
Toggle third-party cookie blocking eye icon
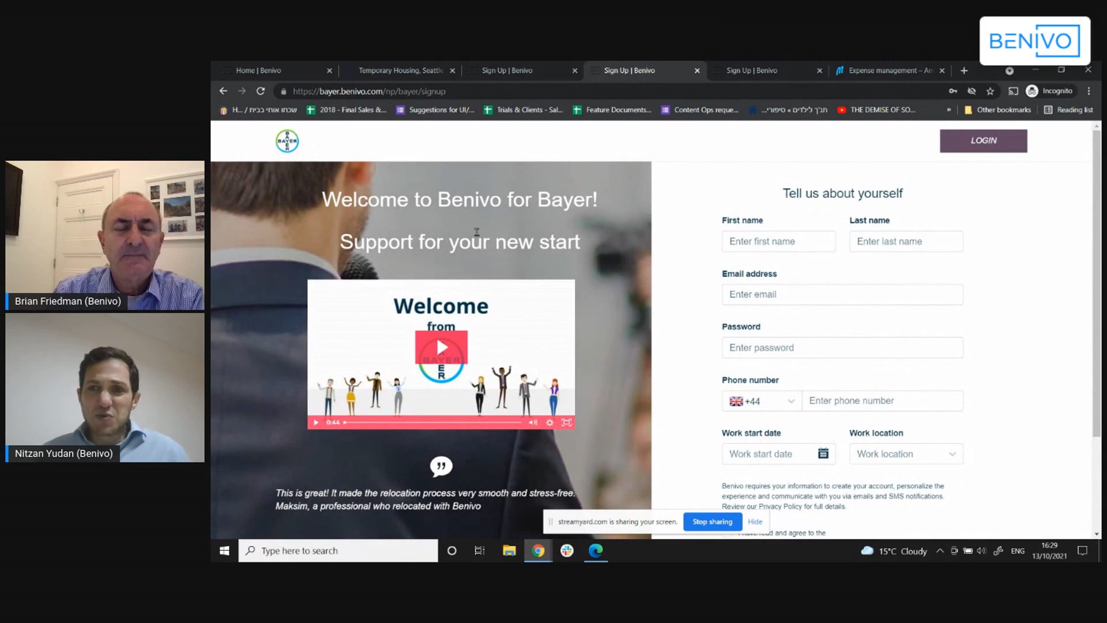coord(972,91)
